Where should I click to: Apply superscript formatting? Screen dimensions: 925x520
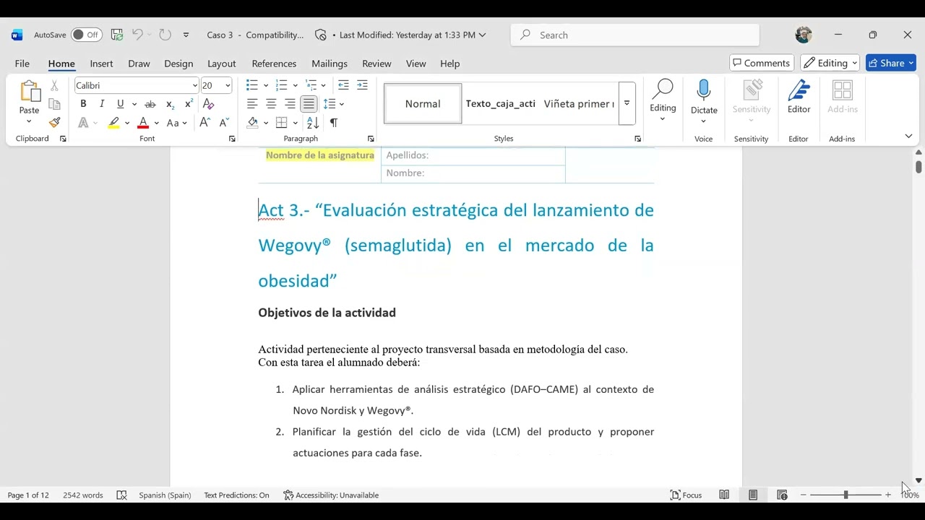pos(189,104)
